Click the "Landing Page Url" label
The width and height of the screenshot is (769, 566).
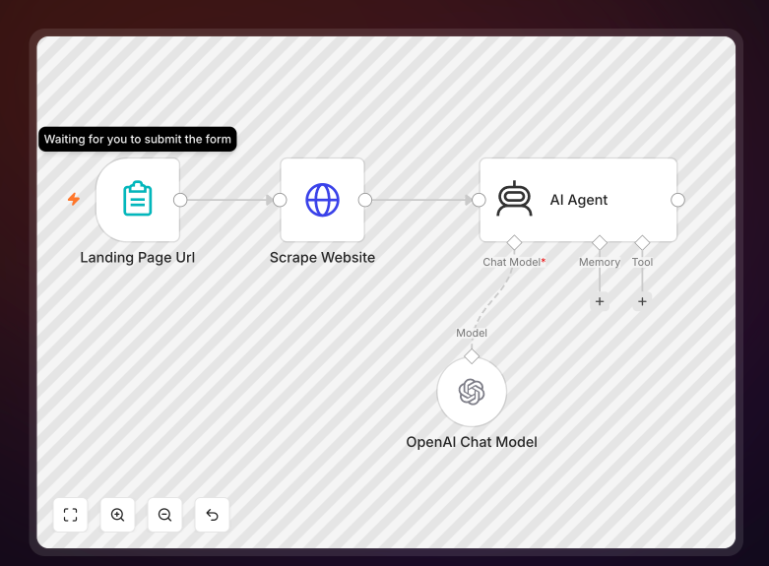pyautogui.click(x=137, y=258)
